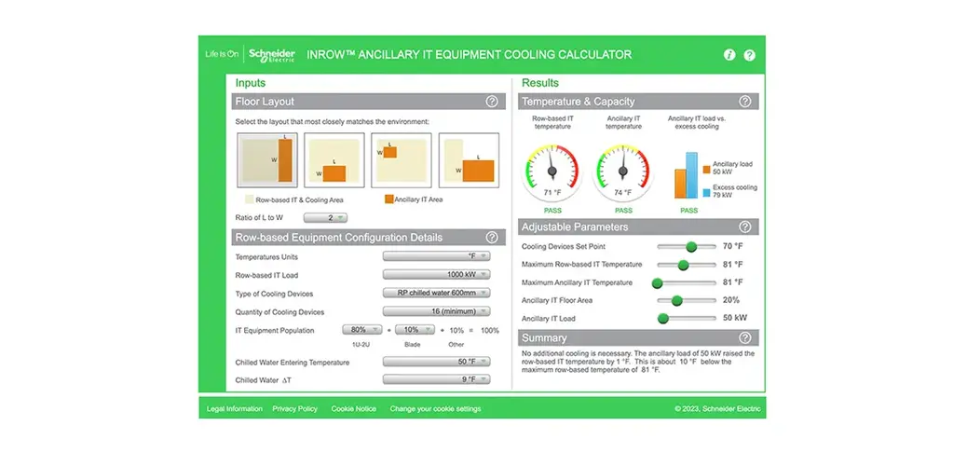Click the info icon in header

(x=729, y=55)
